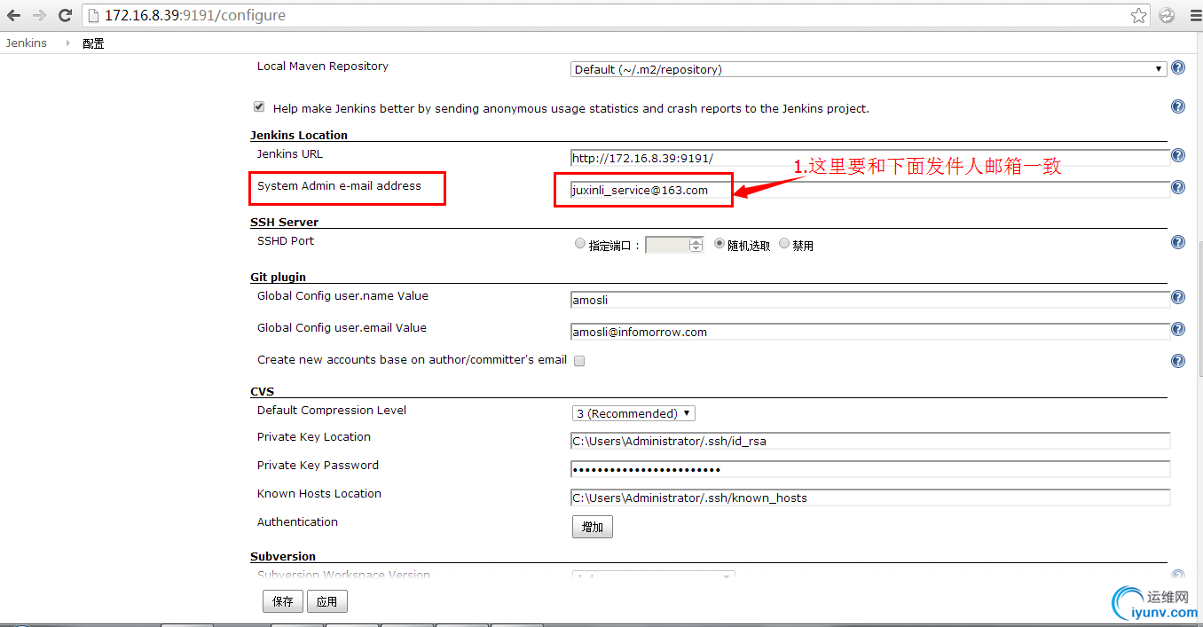
Task: Click the Git plugin section heading
Action: click(x=278, y=277)
